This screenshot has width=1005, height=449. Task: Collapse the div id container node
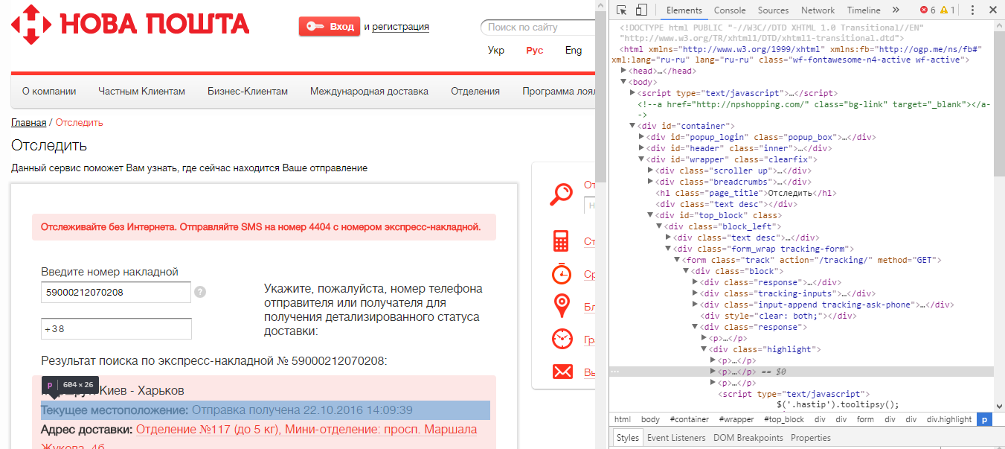(x=633, y=127)
